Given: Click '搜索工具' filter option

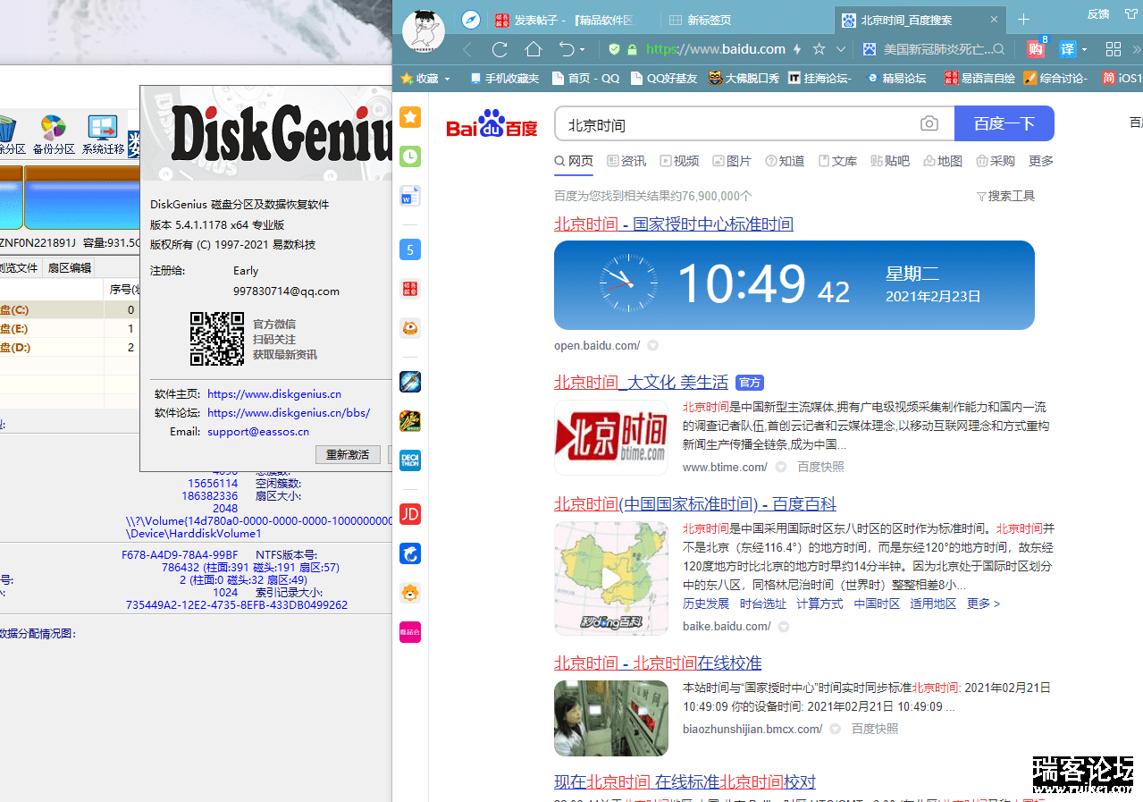Looking at the screenshot, I should tap(1005, 196).
